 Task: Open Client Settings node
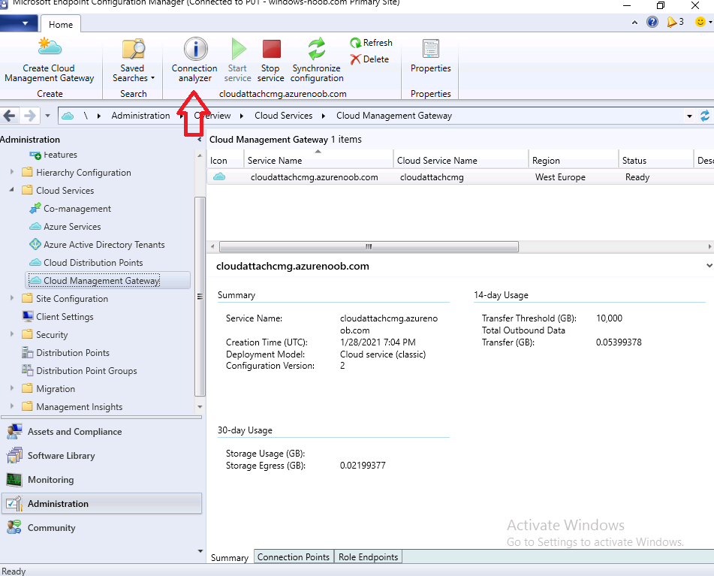tap(58, 316)
